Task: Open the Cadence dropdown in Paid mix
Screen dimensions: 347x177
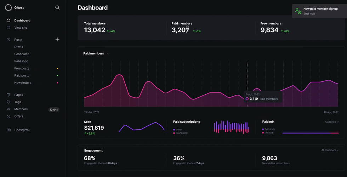Action: click(332, 122)
